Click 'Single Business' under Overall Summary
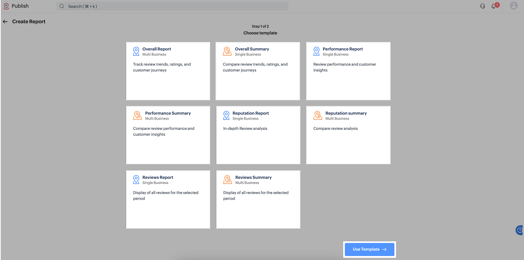The image size is (524, 260). click(x=248, y=54)
